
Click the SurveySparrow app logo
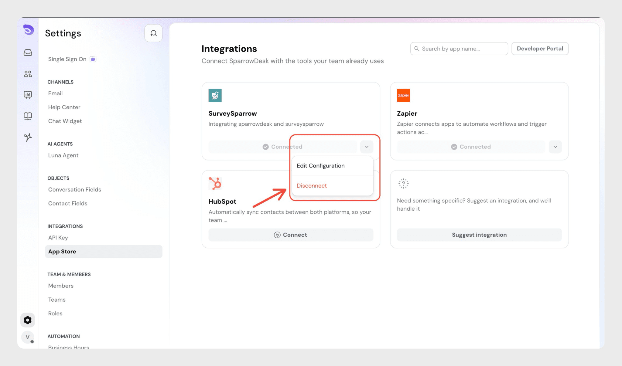point(215,95)
